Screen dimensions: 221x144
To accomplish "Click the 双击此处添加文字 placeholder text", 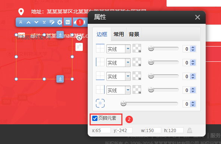I will [x=34, y=38].
